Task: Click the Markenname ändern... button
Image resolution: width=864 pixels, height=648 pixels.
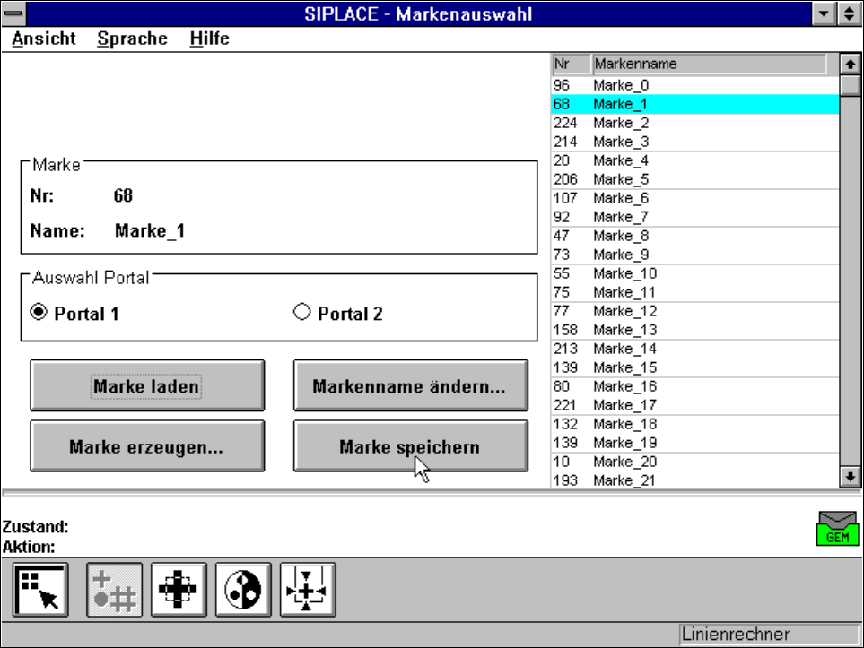Action: (411, 385)
